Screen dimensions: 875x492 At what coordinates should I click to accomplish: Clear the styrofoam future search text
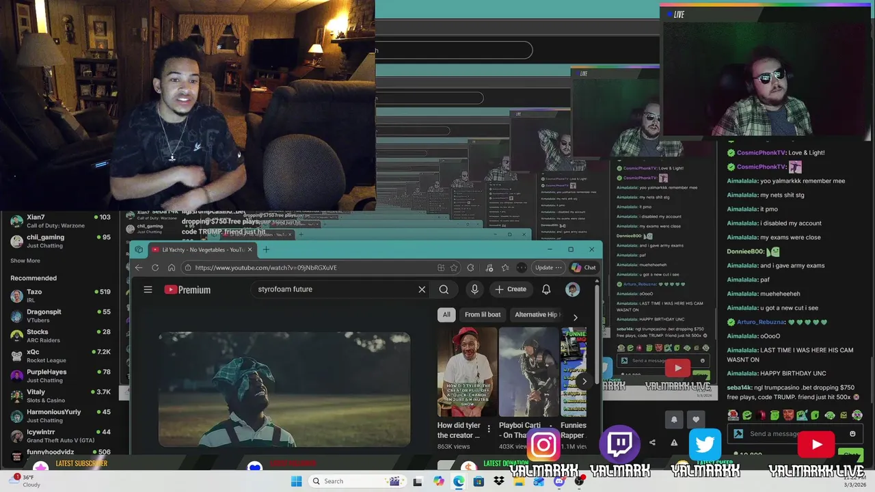tap(422, 290)
